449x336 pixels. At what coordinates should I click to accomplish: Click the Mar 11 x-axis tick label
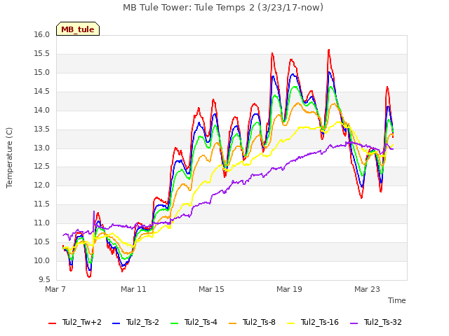(133, 289)
